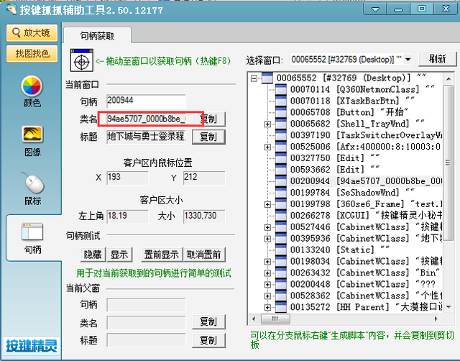Select tree row 00200944 94ae5707_0000b8be
This screenshot has height=361, width=460.
[366, 181]
